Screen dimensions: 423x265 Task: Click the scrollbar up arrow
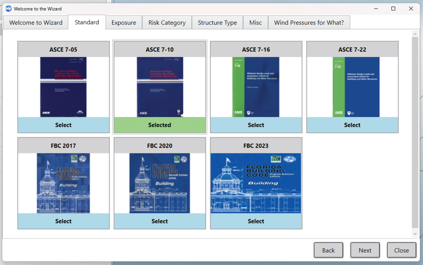(415, 34)
